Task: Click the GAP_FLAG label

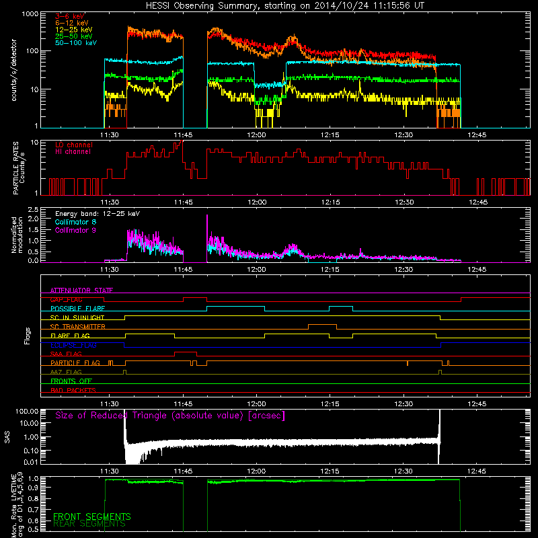Action: [66, 299]
